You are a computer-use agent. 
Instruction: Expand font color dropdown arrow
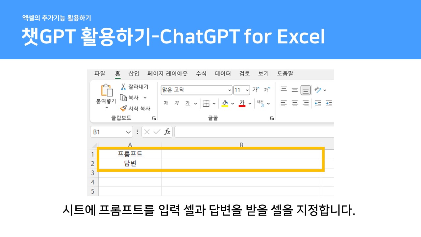[x=250, y=103]
